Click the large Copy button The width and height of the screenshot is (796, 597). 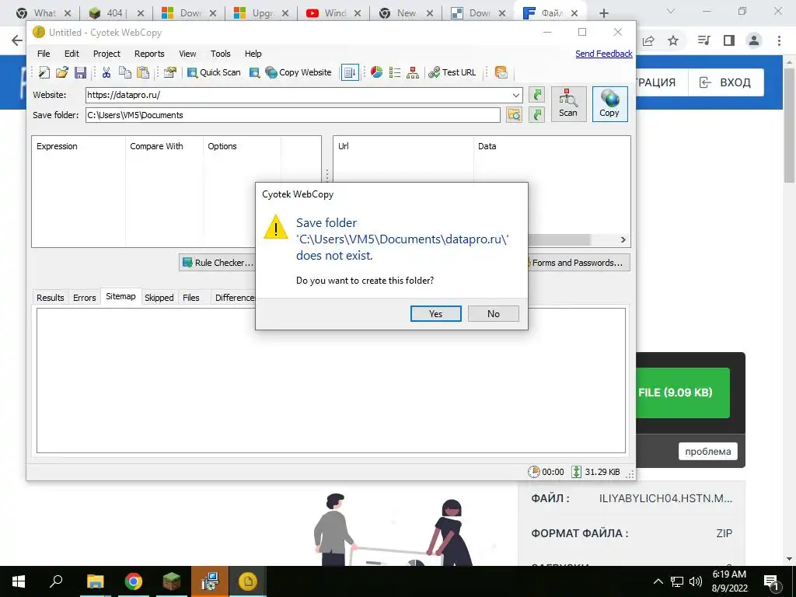[x=609, y=103]
